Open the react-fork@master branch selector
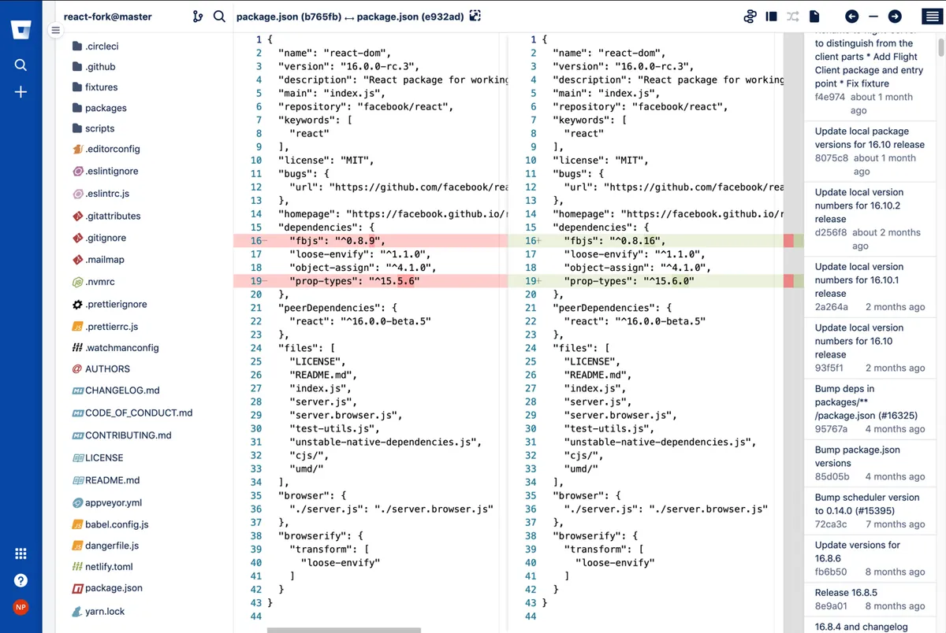The height and width of the screenshot is (633, 946). pyautogui.click(x=108, y=17)
